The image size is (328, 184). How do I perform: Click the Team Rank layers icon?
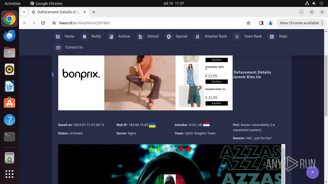click(237, 37)
